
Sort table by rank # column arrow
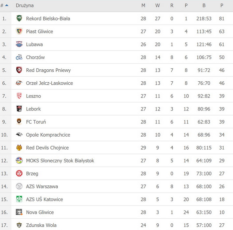click(7, 5)
